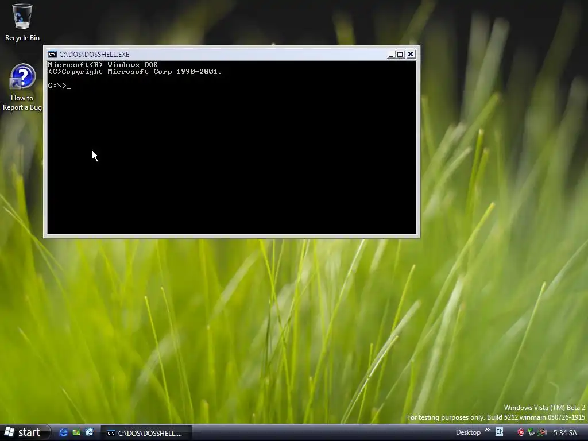Select the How to Report a Bug shortcut

pyautogui.click(x=22, y=87)
